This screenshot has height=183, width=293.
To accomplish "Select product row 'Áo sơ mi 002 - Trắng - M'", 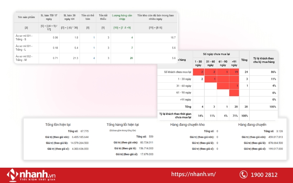I will pyautogui.click(x=26, y=58).
